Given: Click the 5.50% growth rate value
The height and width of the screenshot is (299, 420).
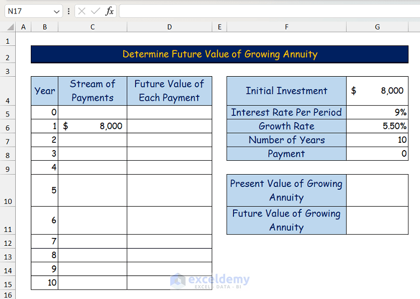Looking at the screenshot, I should pos(377,126).
